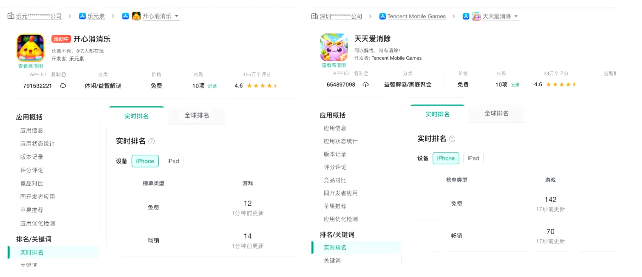The image size is (642, 277).
Task: Open the 天天爱消除 breadcrumb dropdown
Action: click(516, 16)
